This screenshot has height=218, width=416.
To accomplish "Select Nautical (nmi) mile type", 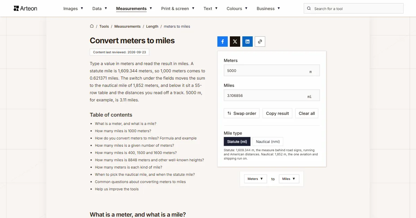I will click(268, 142).
